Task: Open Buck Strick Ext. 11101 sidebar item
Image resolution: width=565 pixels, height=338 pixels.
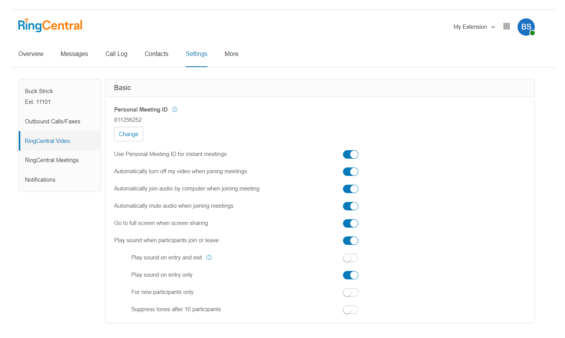Action: click(60, 97)
